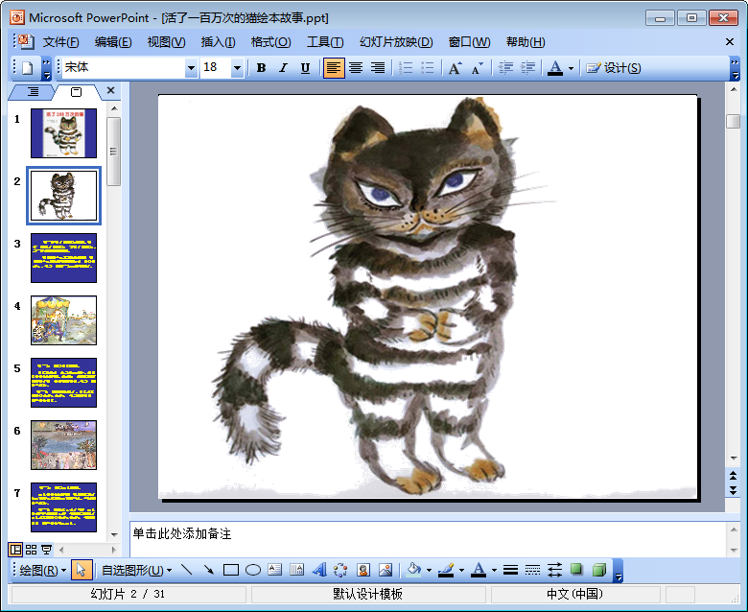Insert a vertical text box
This screenshot has width=748, height=612.
pos(296,570)
